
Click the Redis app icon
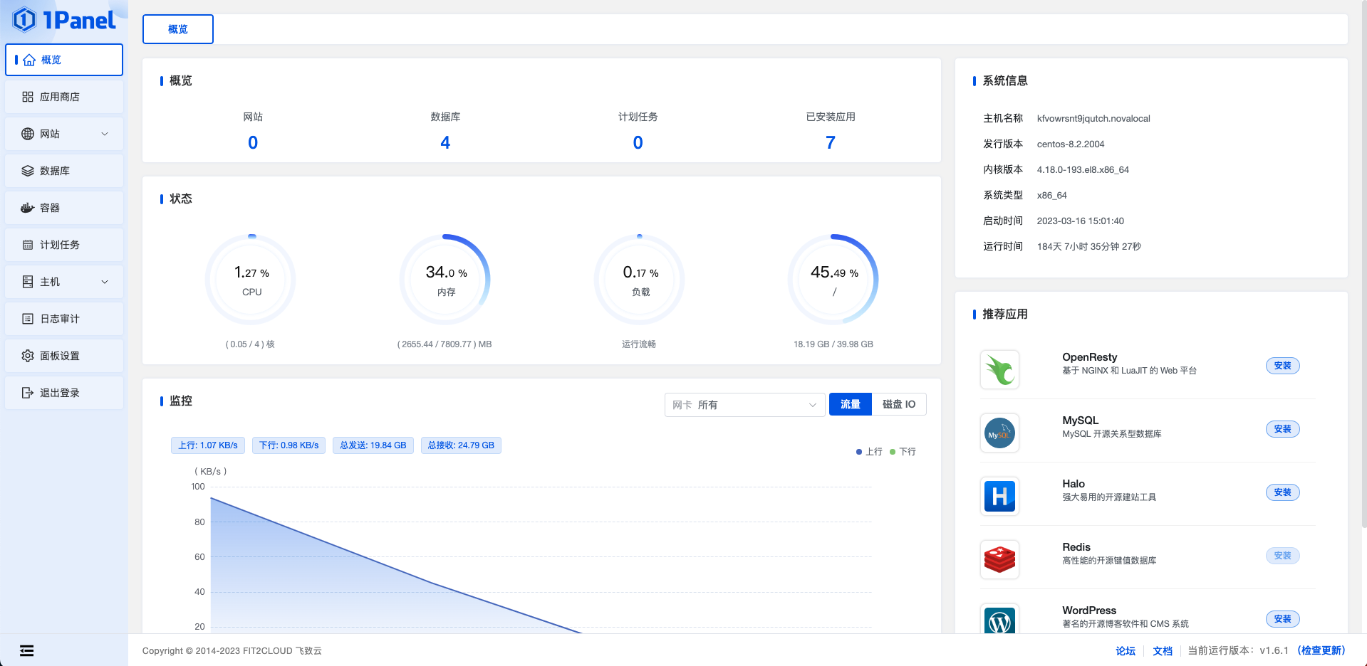coord(999,559)
